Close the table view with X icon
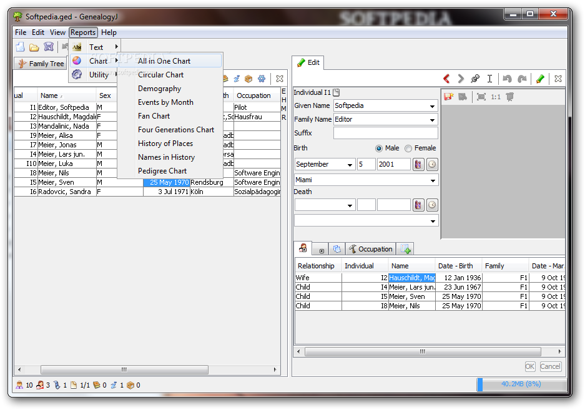This screenshot has width=585, height=410. tap(280, 79)
